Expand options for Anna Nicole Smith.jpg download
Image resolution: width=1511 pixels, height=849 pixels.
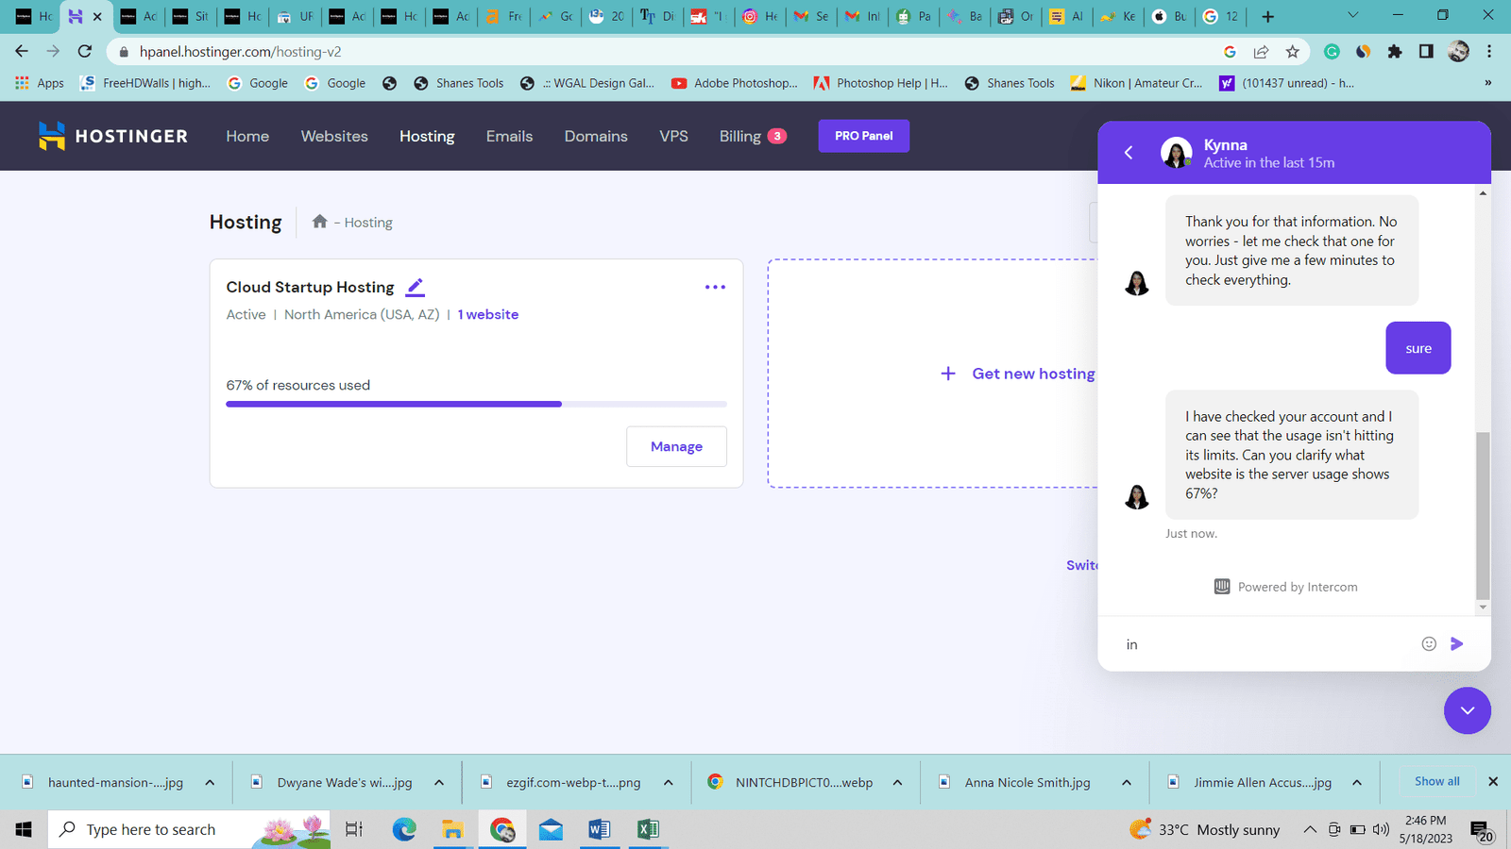1127,782
